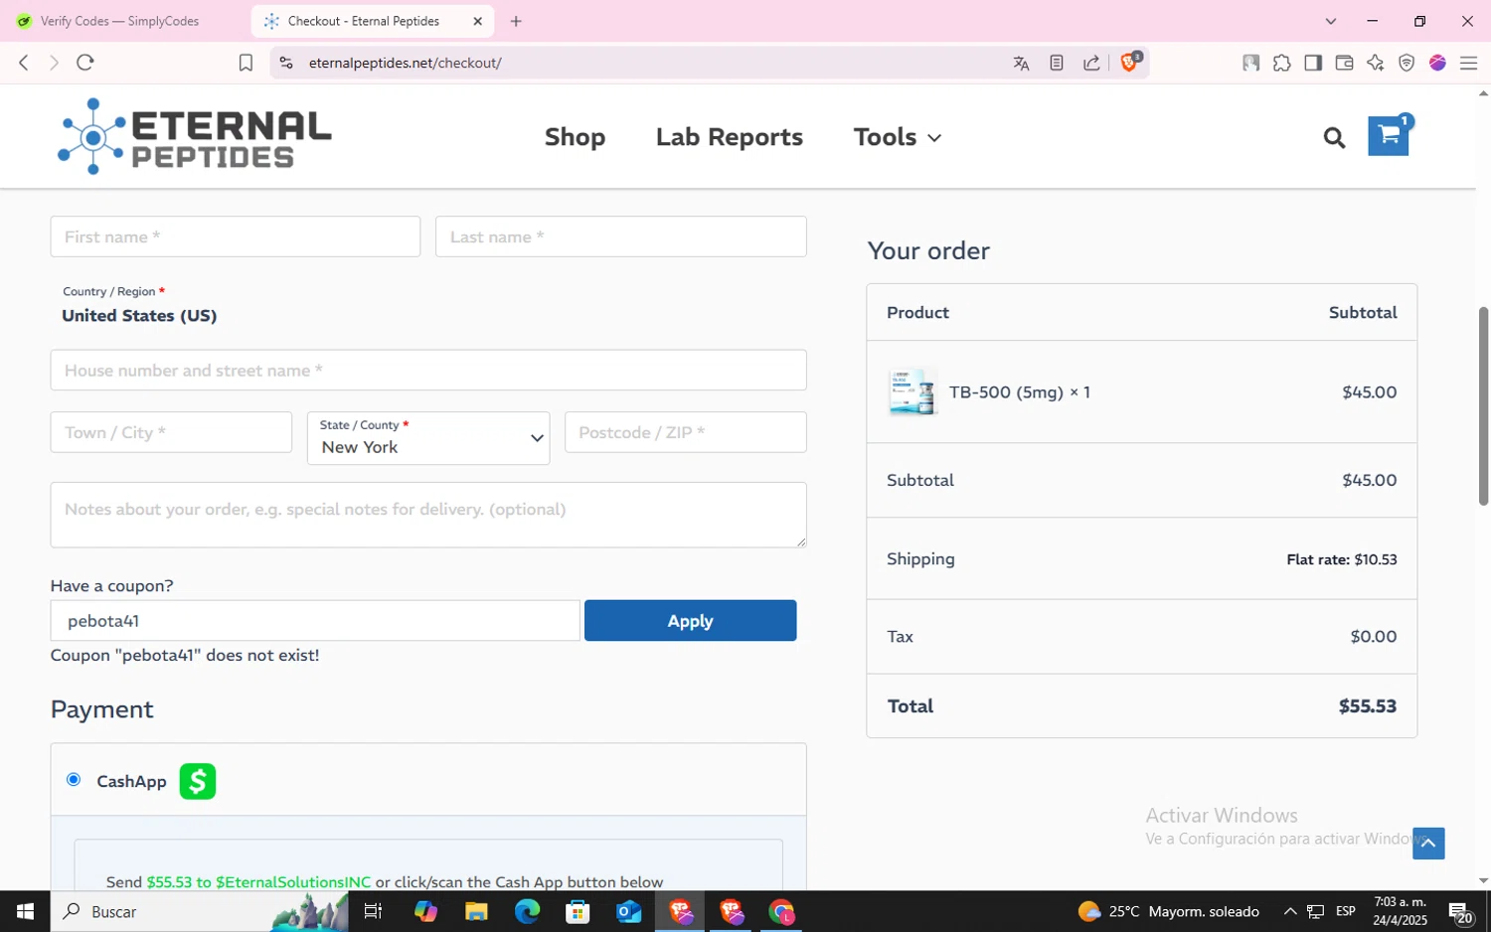Viewport: 1491px width, 932px height.
Task: Click the page vertical scrollbar thumb
Action: (x=1483, y=405)
